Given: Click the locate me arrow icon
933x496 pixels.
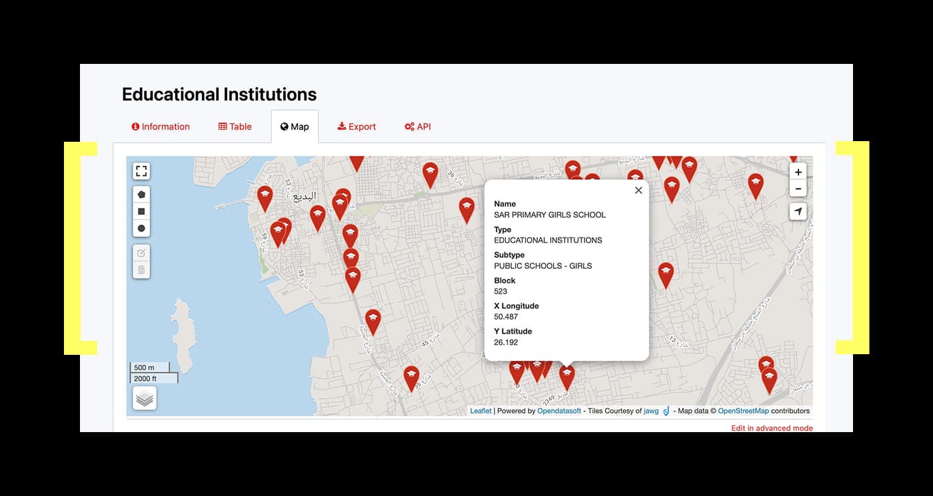Looking at the screenshot, I should tap(798, 212).
